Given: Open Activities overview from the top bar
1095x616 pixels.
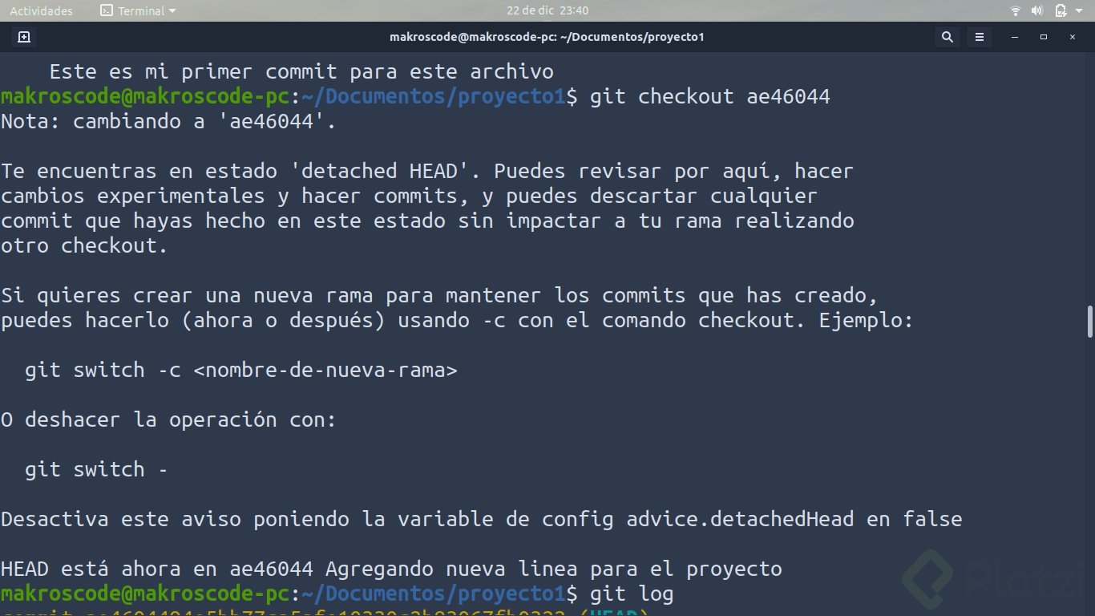Looking at the screenshot, I should click(41, 10).
